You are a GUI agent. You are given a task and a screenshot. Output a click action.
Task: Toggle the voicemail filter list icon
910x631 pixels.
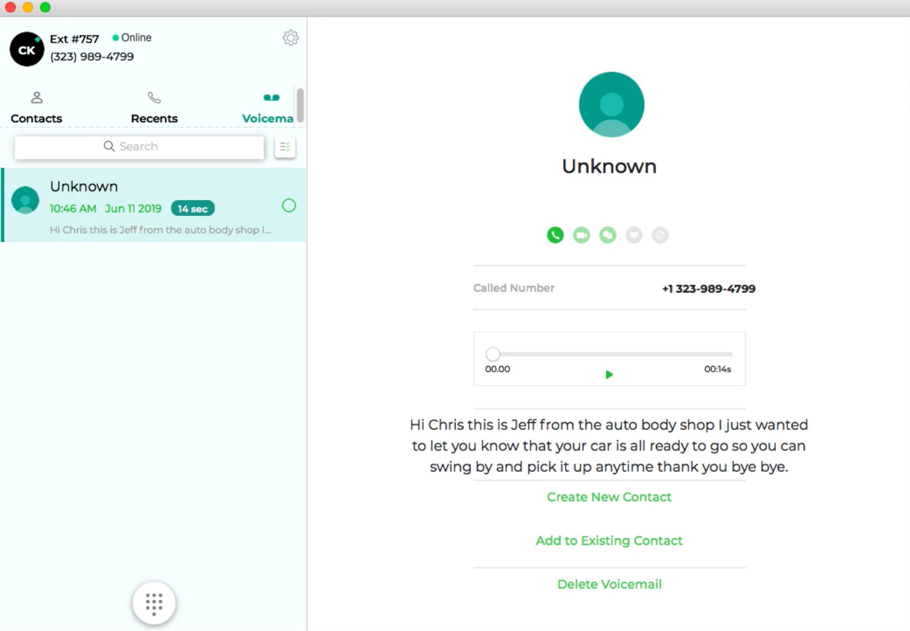[285, 146]
